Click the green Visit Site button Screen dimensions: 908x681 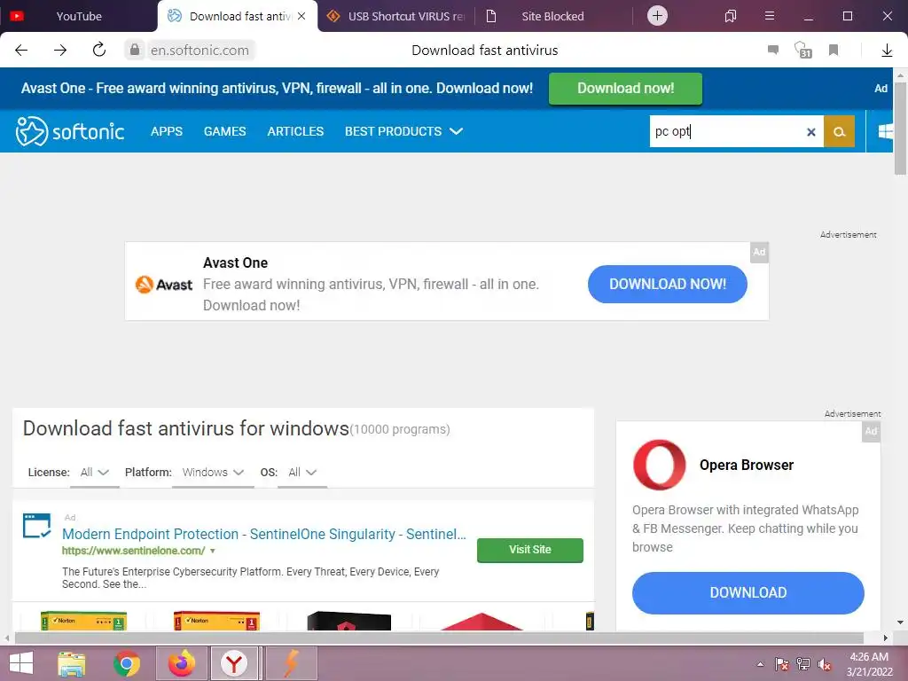(x=530, y=550)
